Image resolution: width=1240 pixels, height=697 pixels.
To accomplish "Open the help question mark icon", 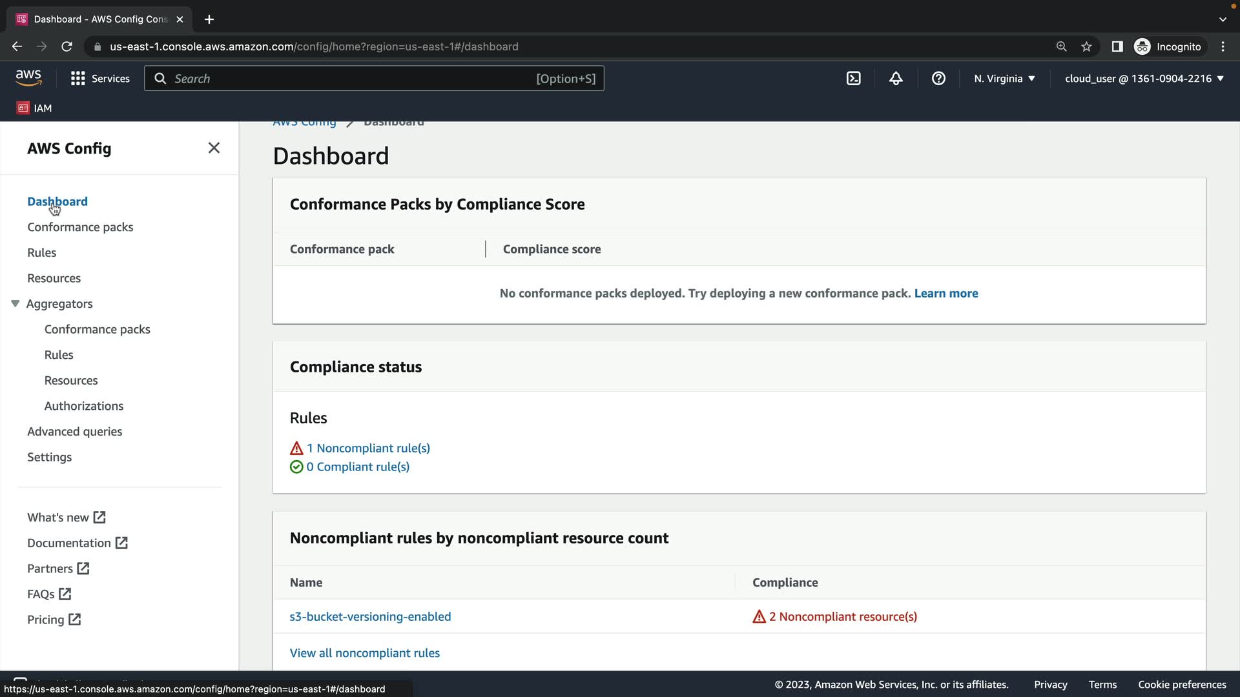I will pos(938,78).
